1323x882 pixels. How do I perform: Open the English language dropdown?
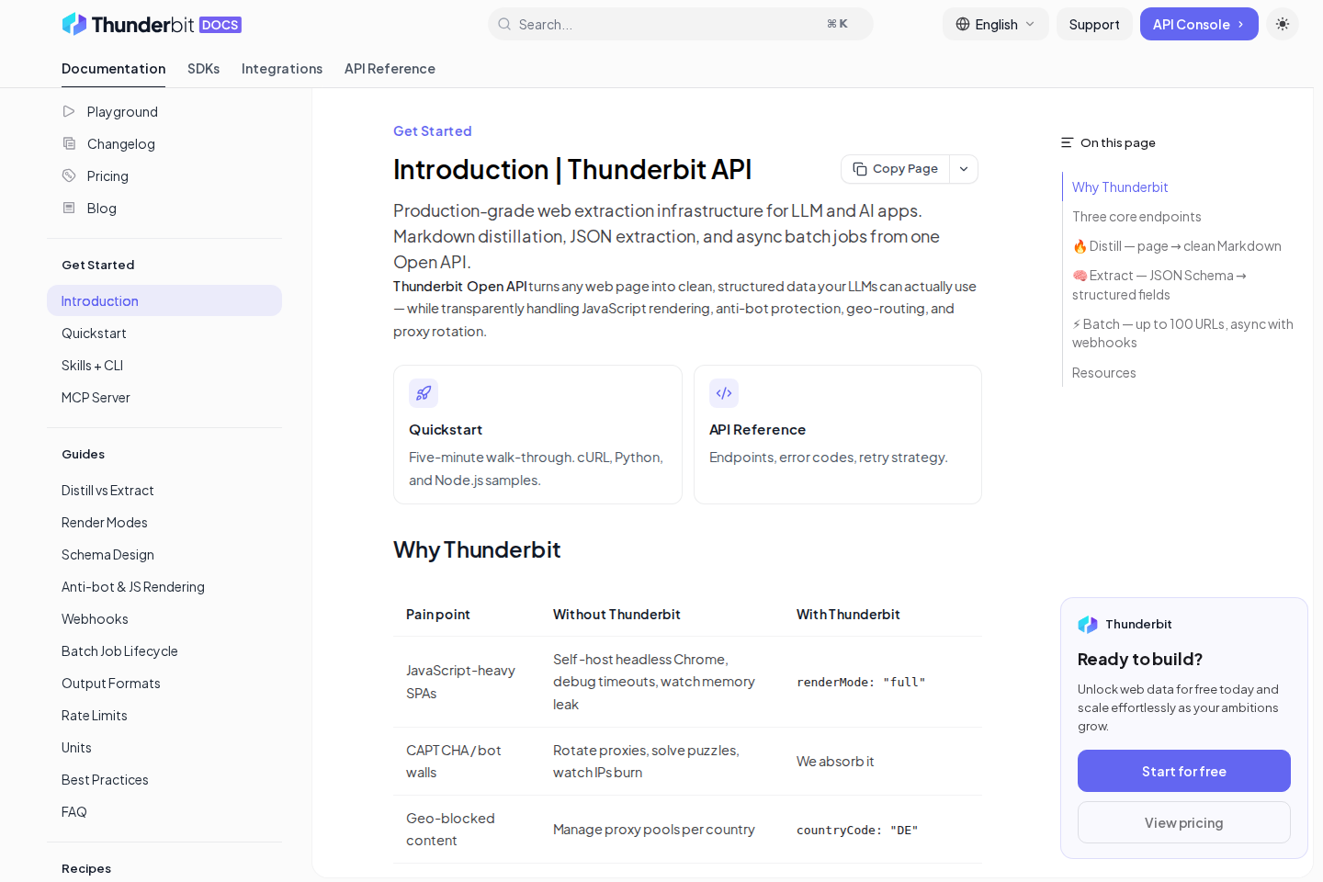[996, 24]
